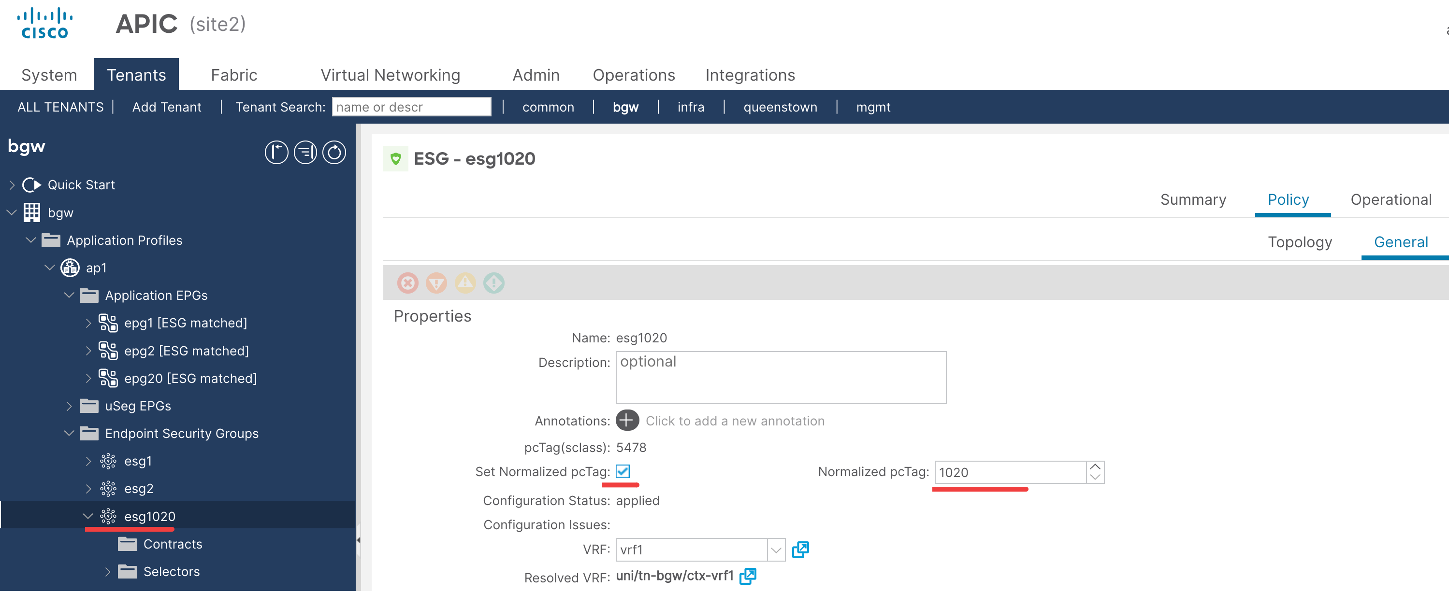Collapse Application Profiles node

coord(31,240)
